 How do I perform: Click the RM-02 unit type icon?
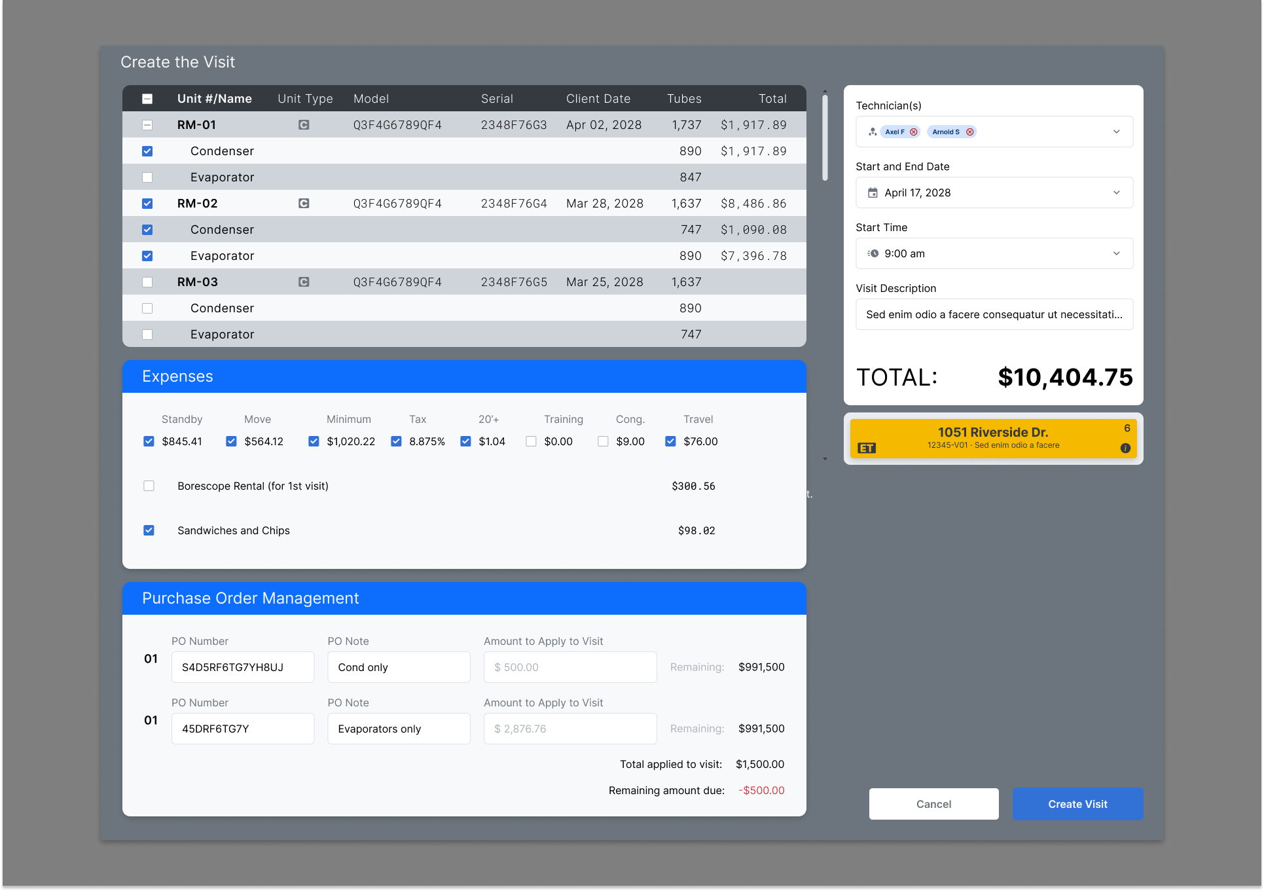[304, 203]
